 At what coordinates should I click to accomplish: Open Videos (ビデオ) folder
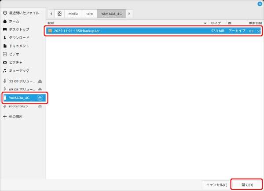pyautogui.click(x=14, y=54)
